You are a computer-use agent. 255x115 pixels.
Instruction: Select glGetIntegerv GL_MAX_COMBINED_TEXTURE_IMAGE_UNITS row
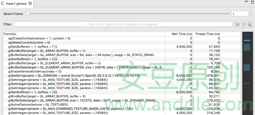(x=122, y=109)
